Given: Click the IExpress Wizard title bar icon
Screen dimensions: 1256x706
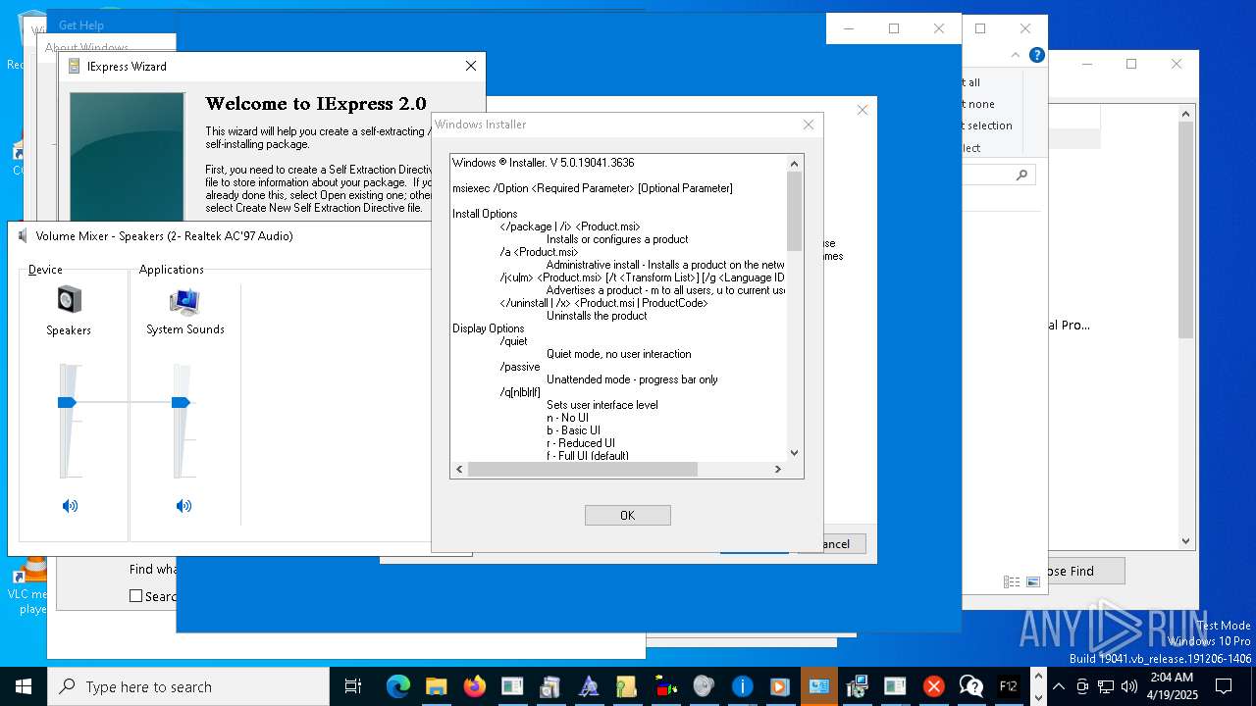Looking at the screenshot, I should click(75, 67).
